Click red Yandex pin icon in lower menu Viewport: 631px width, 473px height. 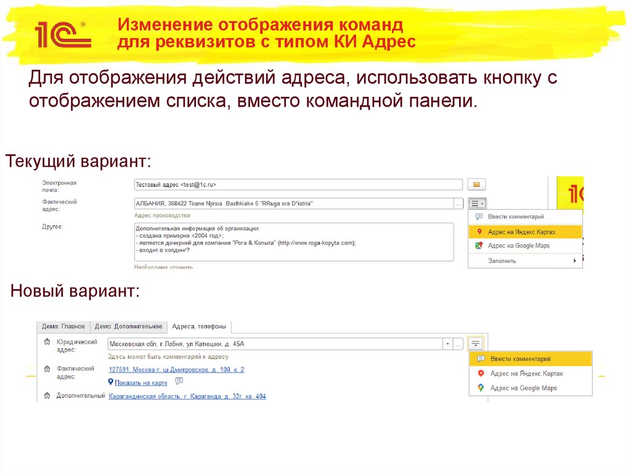click(x=481, y=374)
